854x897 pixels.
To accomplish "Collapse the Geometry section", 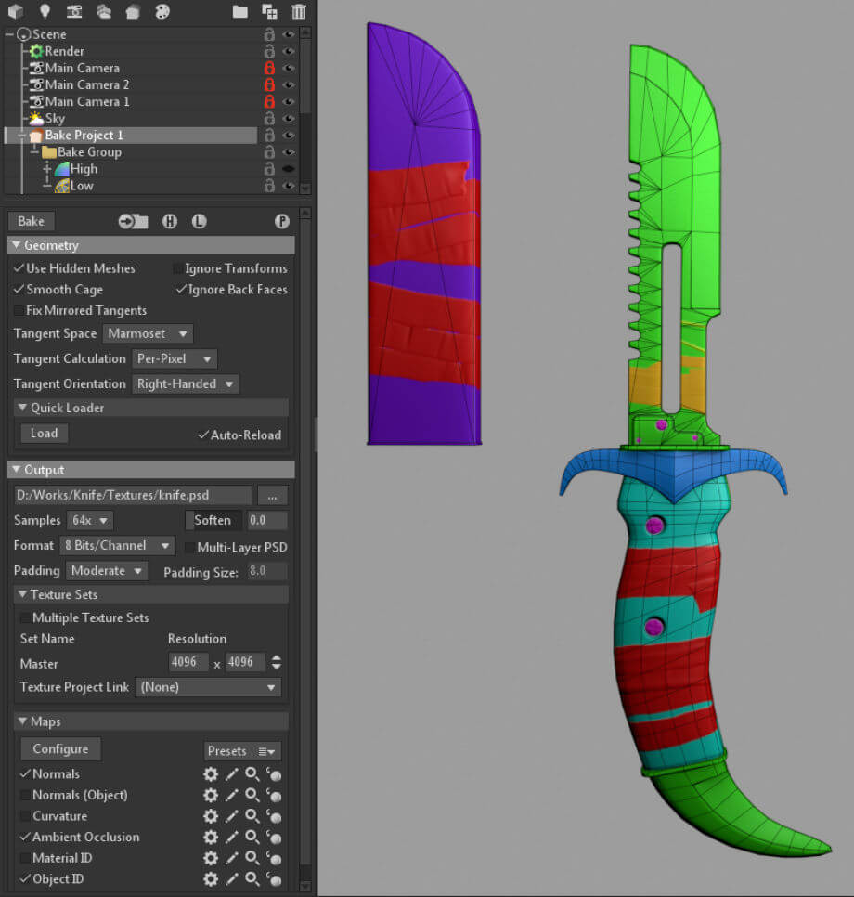I will 17,245.
